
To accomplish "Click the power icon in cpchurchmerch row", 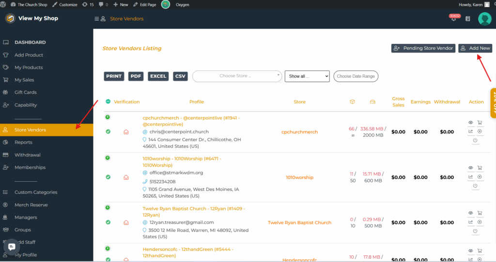I will (x=475, y=140).
